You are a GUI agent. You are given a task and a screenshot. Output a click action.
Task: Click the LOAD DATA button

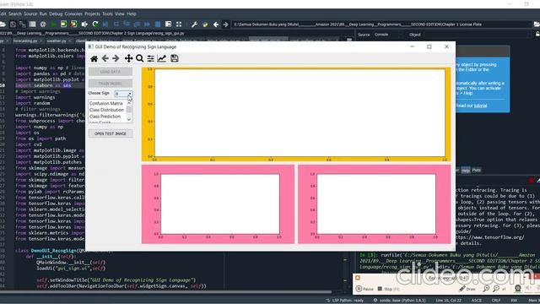111,72
